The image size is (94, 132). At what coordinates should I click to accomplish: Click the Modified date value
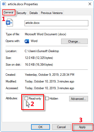49,81
